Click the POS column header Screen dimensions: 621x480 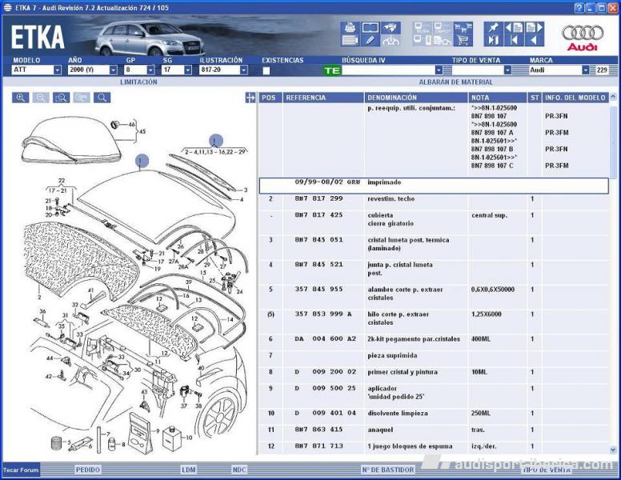pyautogui.click(x=270, y=98)
